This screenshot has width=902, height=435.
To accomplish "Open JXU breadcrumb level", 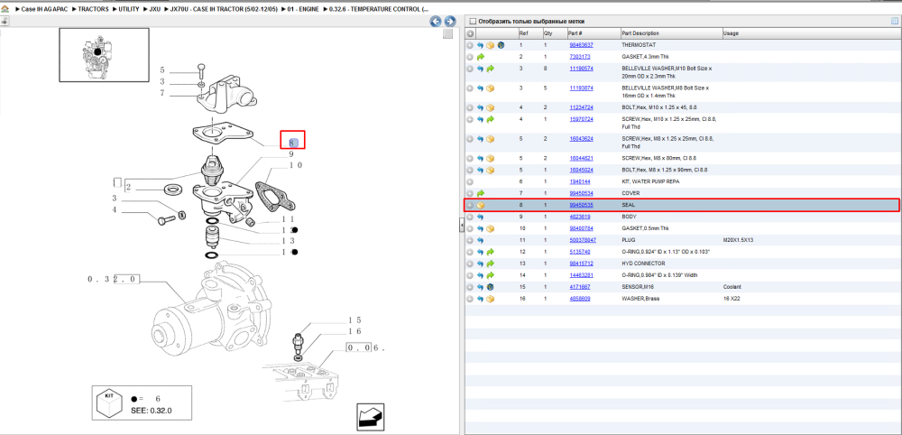I will pyautogui.click(x=155, y=10).
